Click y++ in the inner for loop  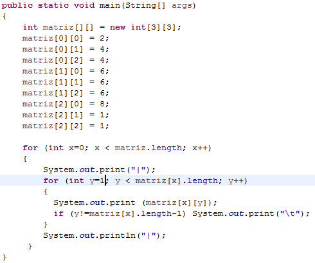pos(238,180)
